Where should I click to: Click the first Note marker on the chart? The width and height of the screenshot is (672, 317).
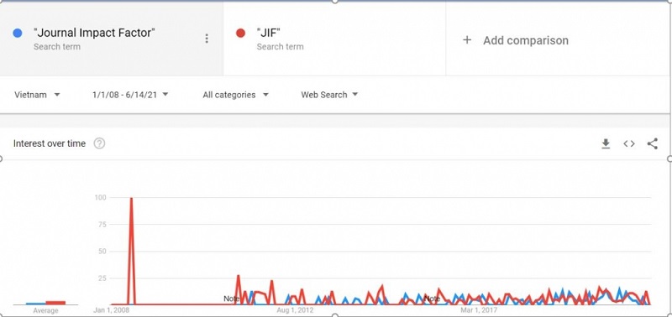(232, 299)
